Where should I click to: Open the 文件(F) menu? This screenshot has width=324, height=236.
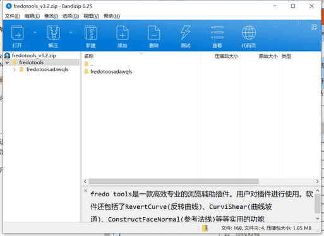coord(13,16)
